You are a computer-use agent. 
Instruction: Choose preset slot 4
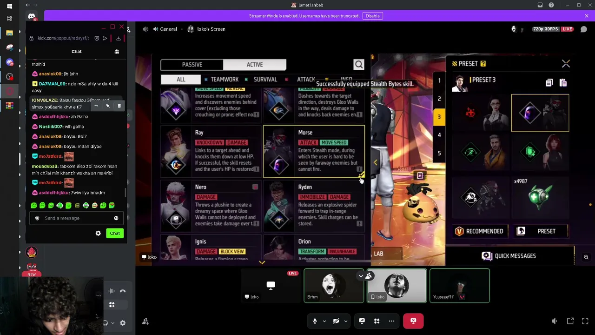439,135
